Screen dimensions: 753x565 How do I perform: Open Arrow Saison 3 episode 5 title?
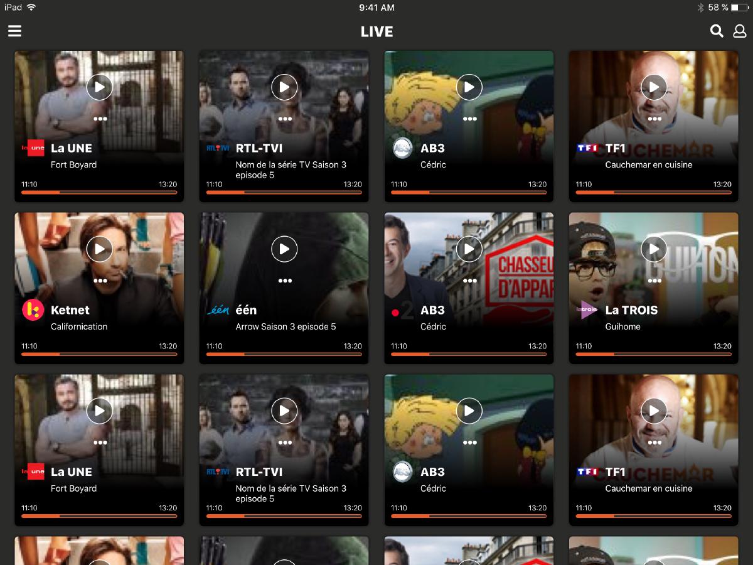286,326
